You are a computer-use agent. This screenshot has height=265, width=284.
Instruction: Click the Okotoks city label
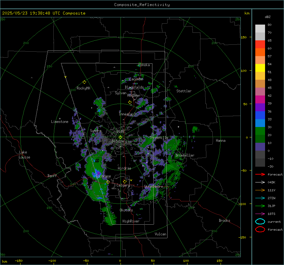126,210
